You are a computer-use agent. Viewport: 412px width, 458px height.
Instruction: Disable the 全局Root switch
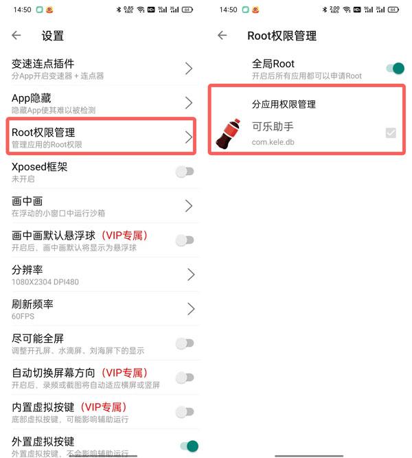[x=395, y=69]
